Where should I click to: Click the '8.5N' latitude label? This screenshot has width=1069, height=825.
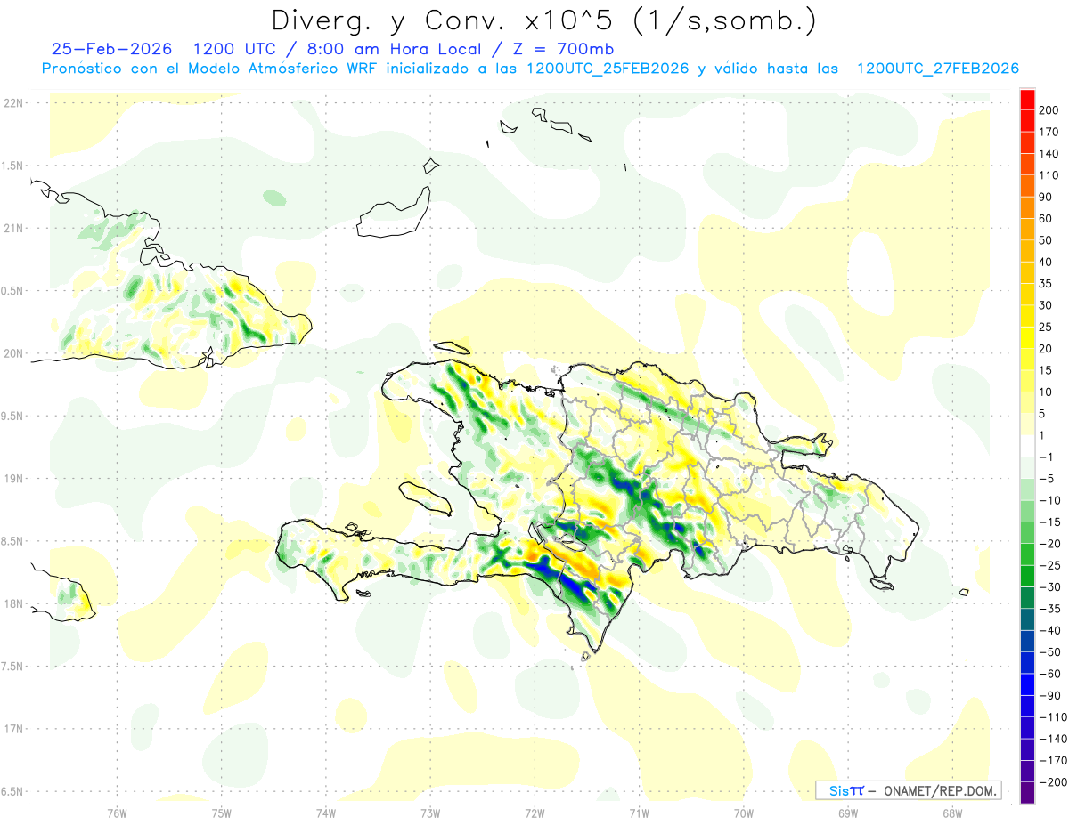click(x=13, y=541)
